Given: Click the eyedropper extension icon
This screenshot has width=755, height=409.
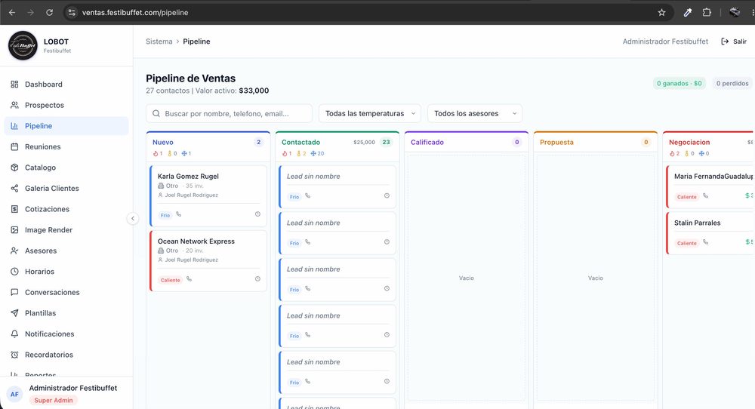Looking at the screenshot, I should (688, 13).
